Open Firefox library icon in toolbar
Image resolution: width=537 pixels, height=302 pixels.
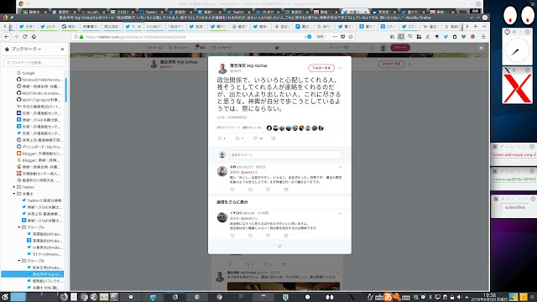[x=392, y=37]
